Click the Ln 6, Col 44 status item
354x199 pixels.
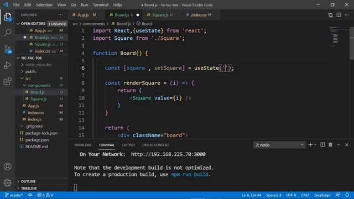[252, 195]
